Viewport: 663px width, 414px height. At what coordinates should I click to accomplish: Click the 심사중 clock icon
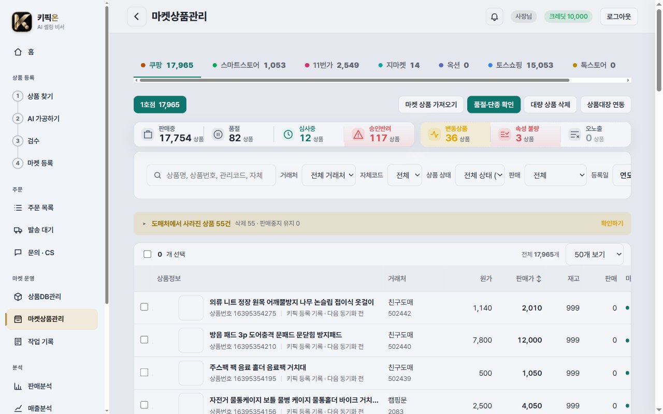[x=288, y=135]
